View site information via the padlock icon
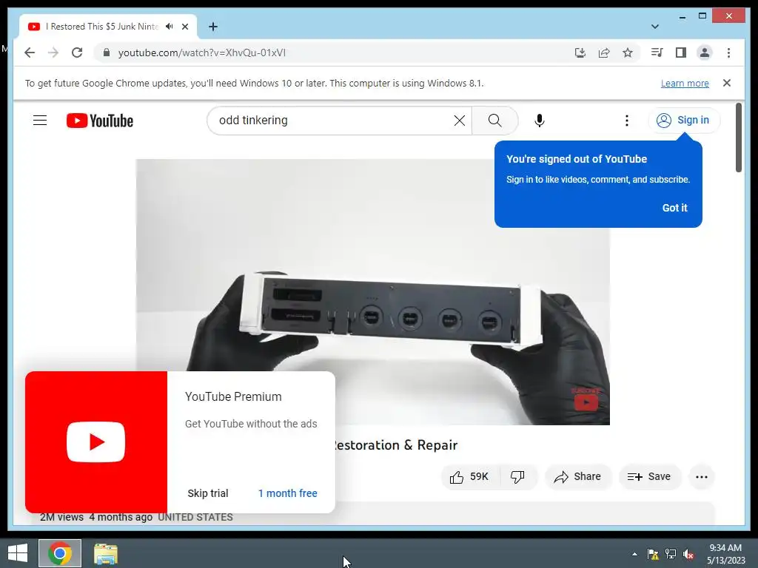Image resolution: width=758 pixels, height=568 pixels. (107, 53)
